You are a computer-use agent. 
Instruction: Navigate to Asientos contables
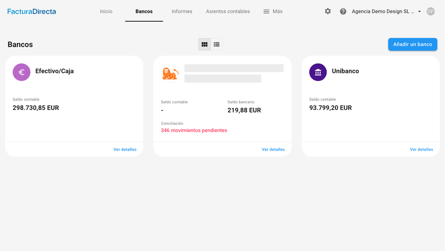click(228, 11)
